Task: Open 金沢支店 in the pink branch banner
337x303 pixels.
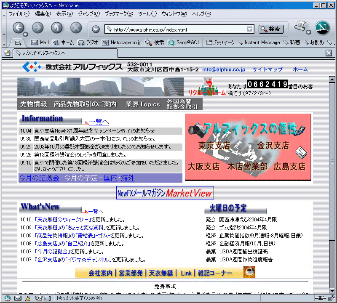Action: click(x=273, y=146)
